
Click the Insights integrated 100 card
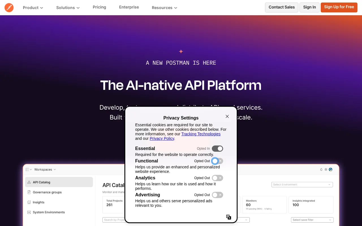tap(311, 205)
